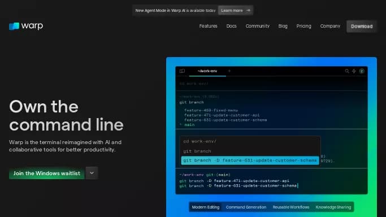Click the 'feature-631-update-customer-schema' branch output line
Screen dimensions: 386x217
click(225, 120)
